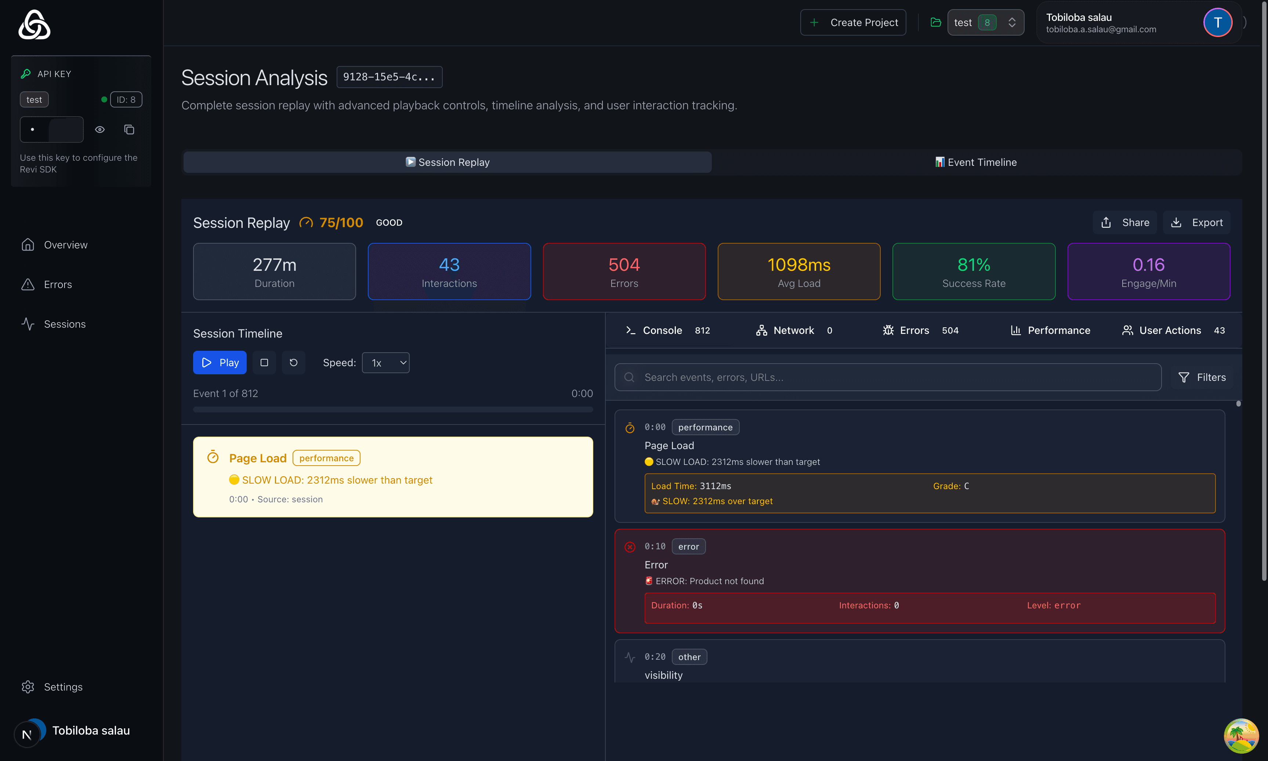The height and width of the screenshot is (761, 1268).
Task: Switch to the Event Timeline tab
Action: coord(975,161)
